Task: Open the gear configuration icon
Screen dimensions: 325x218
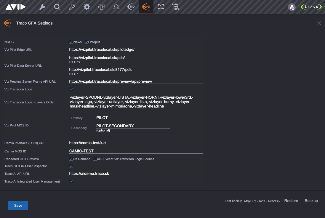Action: tap(87, 7)
